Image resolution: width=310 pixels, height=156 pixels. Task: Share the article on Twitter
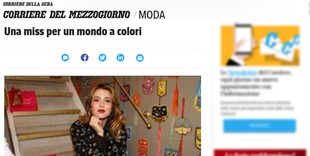coord(103,58)
